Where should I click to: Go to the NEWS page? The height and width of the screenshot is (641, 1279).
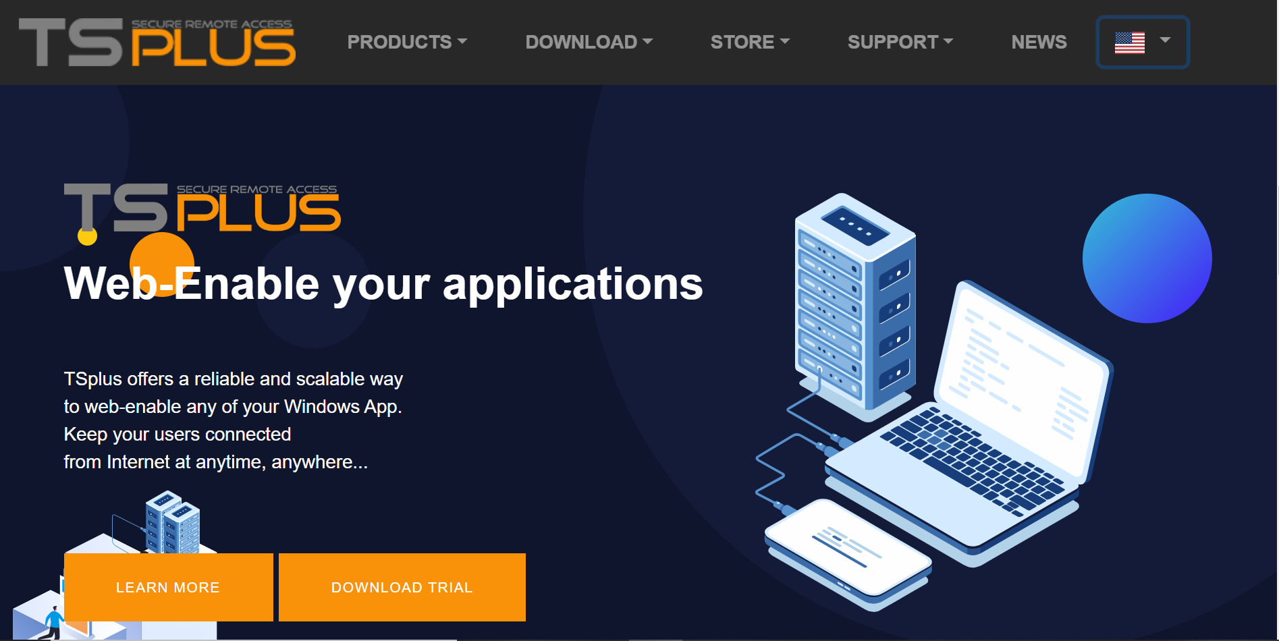tap(1039, 42)
